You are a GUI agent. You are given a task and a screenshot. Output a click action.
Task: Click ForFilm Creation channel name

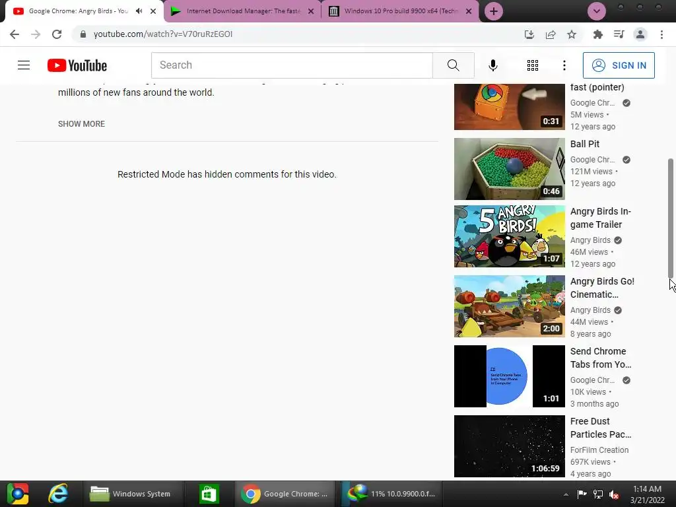click(599, 450)
